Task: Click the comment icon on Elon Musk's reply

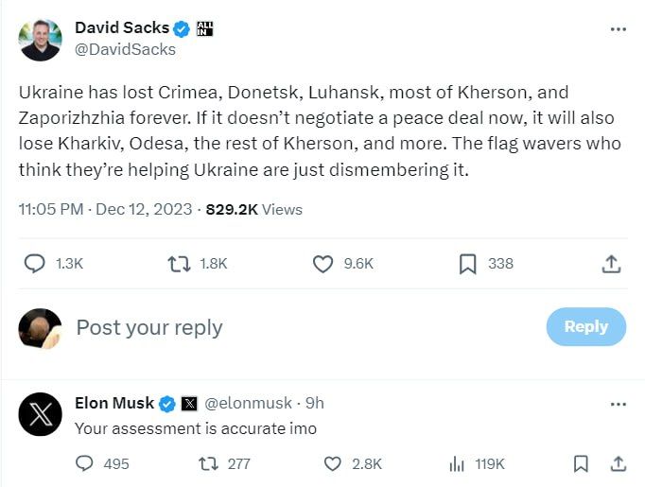Action: coord(85,463)
